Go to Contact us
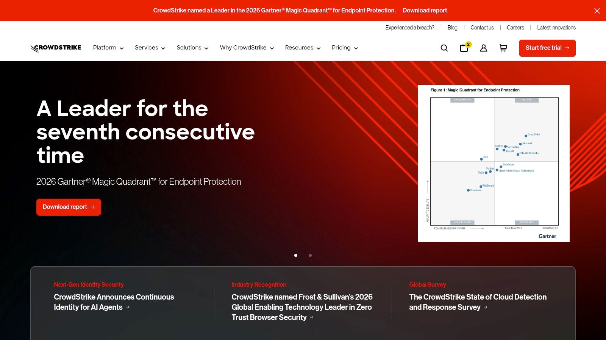The width and height of the screenshot is (606, 340). (482, 28)
